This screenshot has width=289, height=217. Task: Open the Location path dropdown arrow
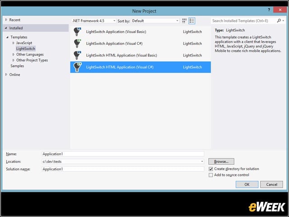[x=202, y=161]
